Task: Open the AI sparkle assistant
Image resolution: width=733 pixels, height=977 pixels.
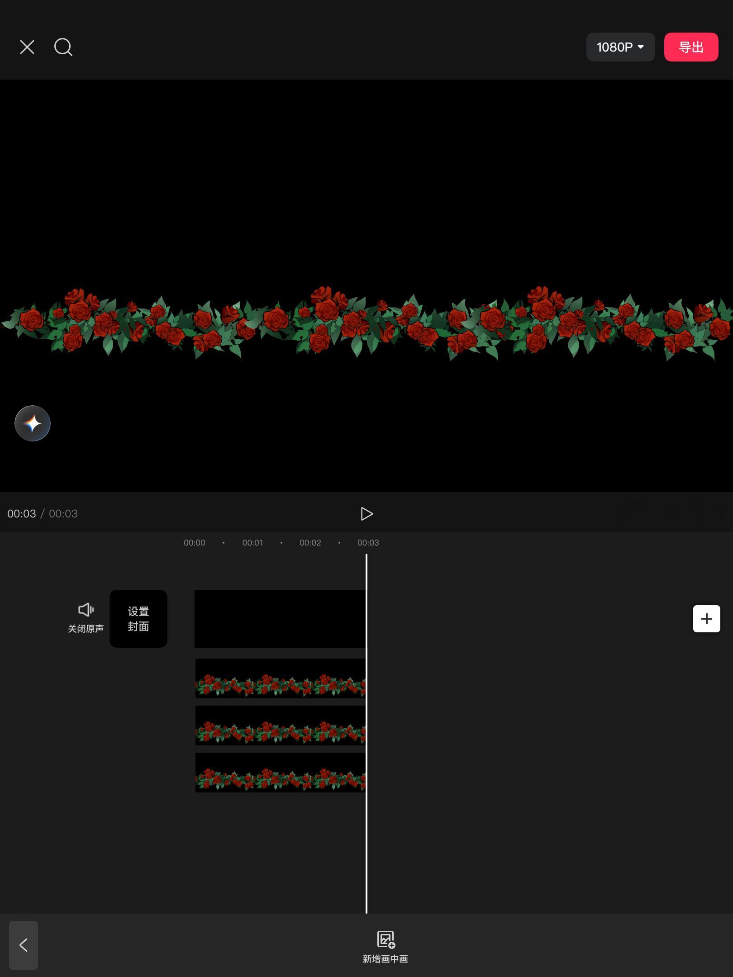Action: (x=33, y=423)
